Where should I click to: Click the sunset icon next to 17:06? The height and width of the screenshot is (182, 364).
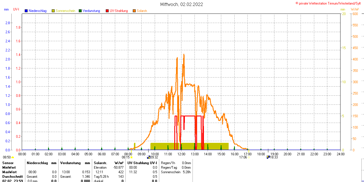point(249,157)
